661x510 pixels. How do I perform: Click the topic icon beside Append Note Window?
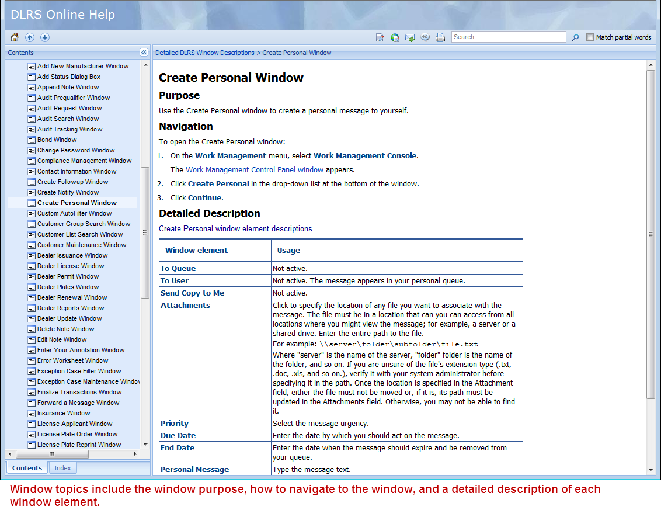point(31,87)
